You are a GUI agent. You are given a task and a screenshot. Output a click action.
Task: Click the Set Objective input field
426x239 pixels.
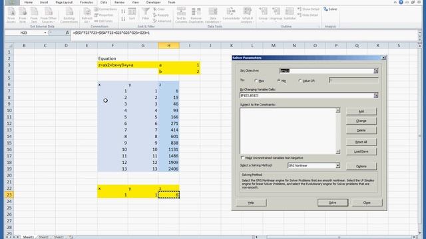(x=327, y=71)
